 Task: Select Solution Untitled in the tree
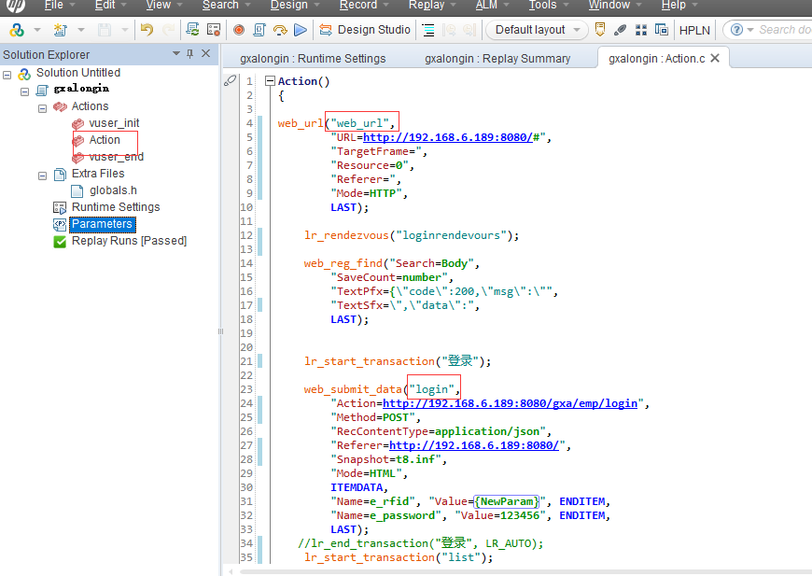[x=78, y=73]
